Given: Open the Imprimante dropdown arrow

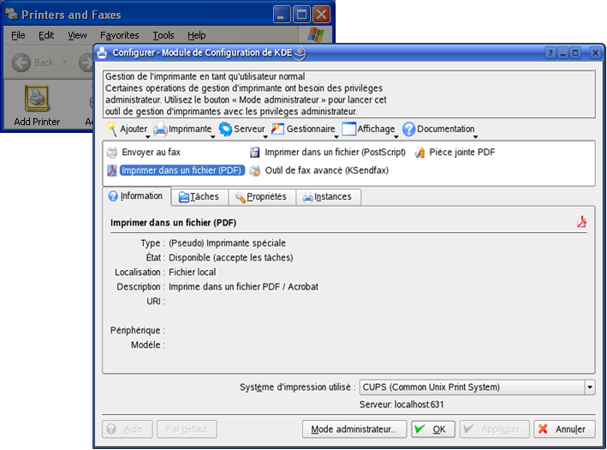Looking at the screenshot, I should 212,137.
